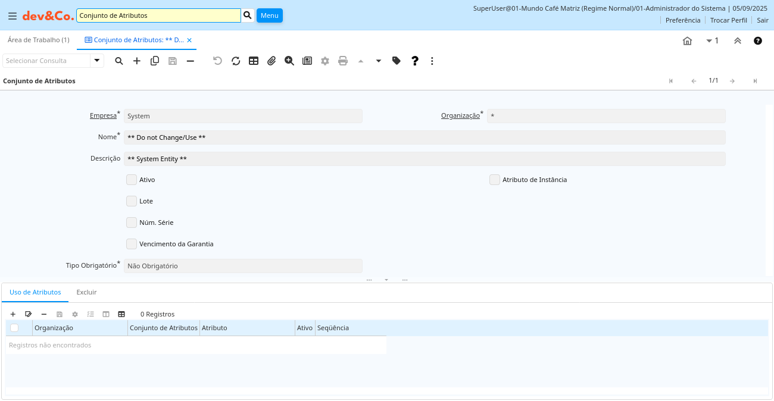Refresh the record with the reload icon
This screenshot has width=774, height=401.
[x=236, y=61]
